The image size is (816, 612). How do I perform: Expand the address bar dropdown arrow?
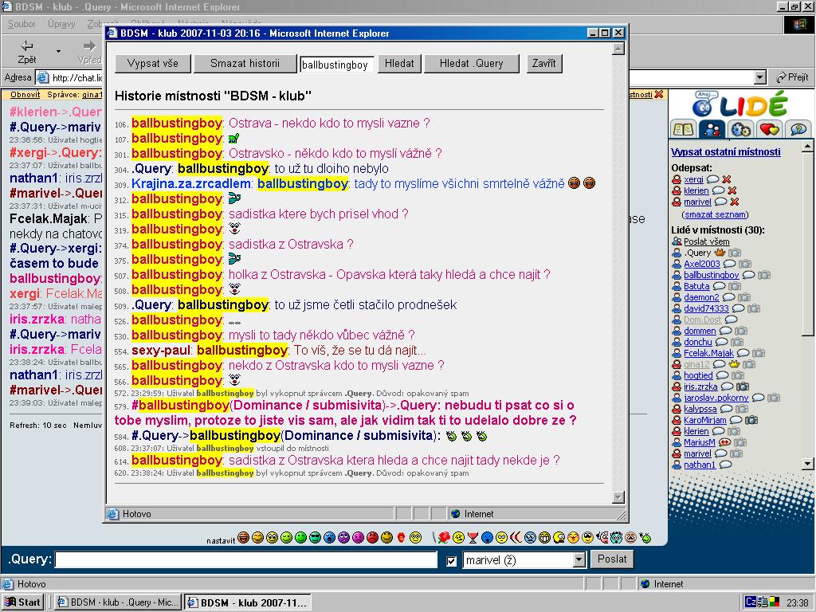[x=759, y=77]
